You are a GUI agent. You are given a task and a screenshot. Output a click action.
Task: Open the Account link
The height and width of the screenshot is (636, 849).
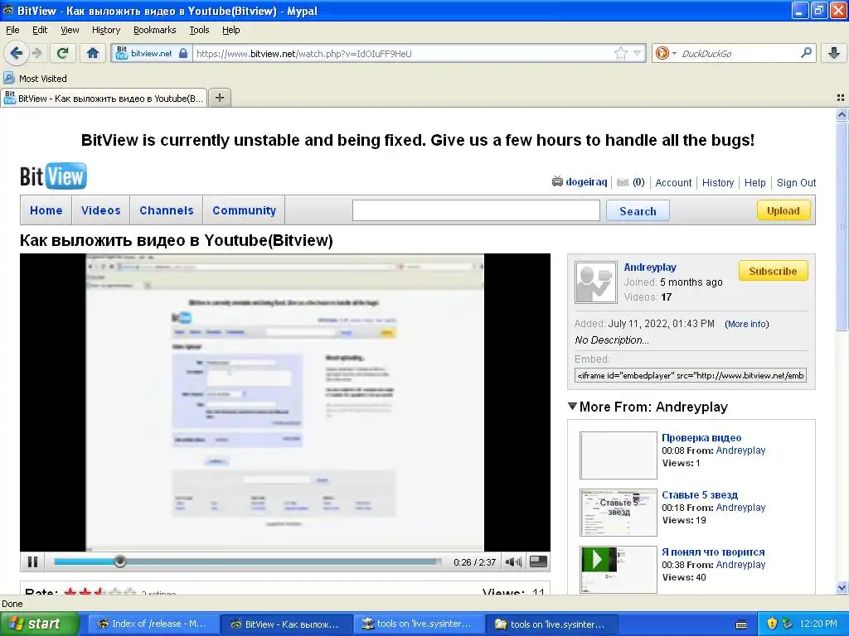[673, 183]
